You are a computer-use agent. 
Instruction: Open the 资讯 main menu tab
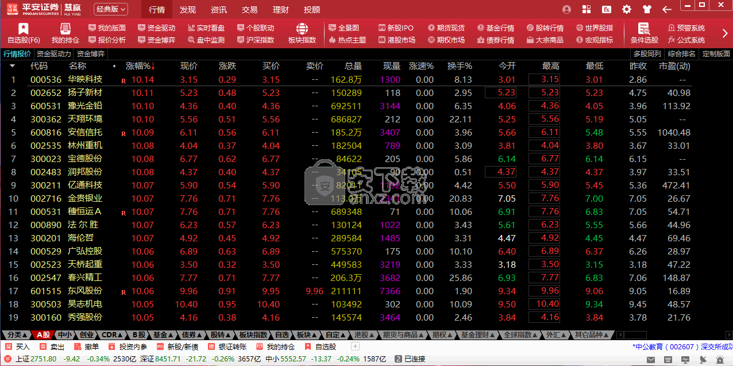[219, 10]
